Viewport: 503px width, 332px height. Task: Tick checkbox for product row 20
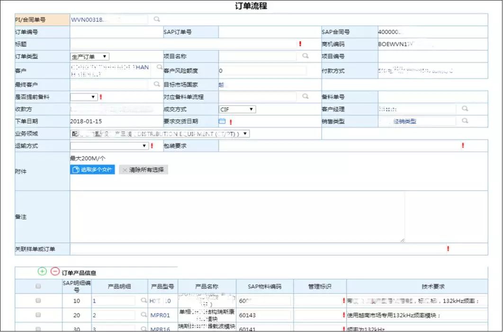click(38, 315)
